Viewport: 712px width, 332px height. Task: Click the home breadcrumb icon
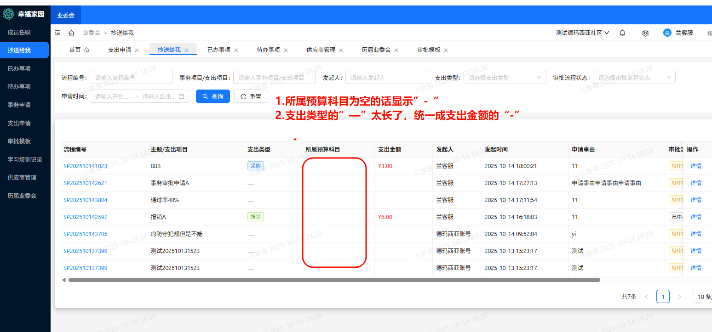(71, 33)
